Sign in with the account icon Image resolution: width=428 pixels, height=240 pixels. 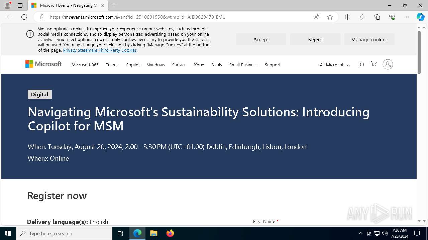click(388, 64)
